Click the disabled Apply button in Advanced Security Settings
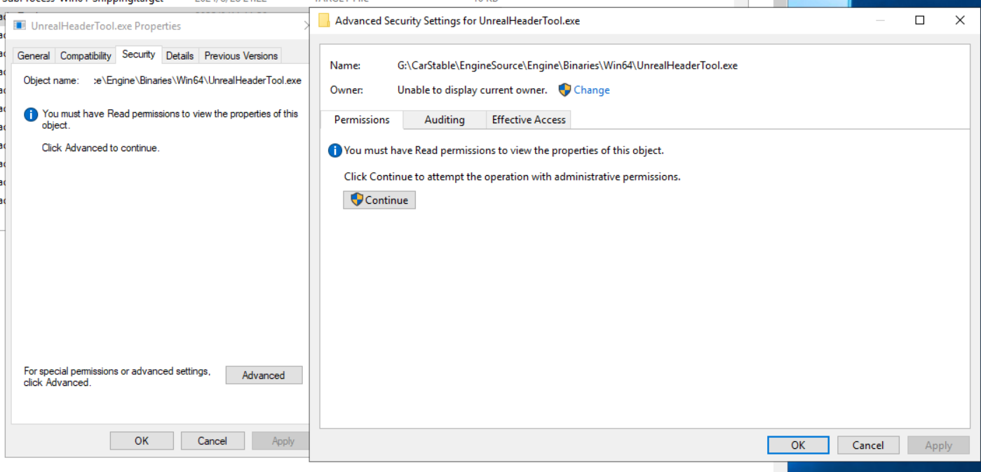The width and height of the screenshot is (981, 472). point(938,445)
